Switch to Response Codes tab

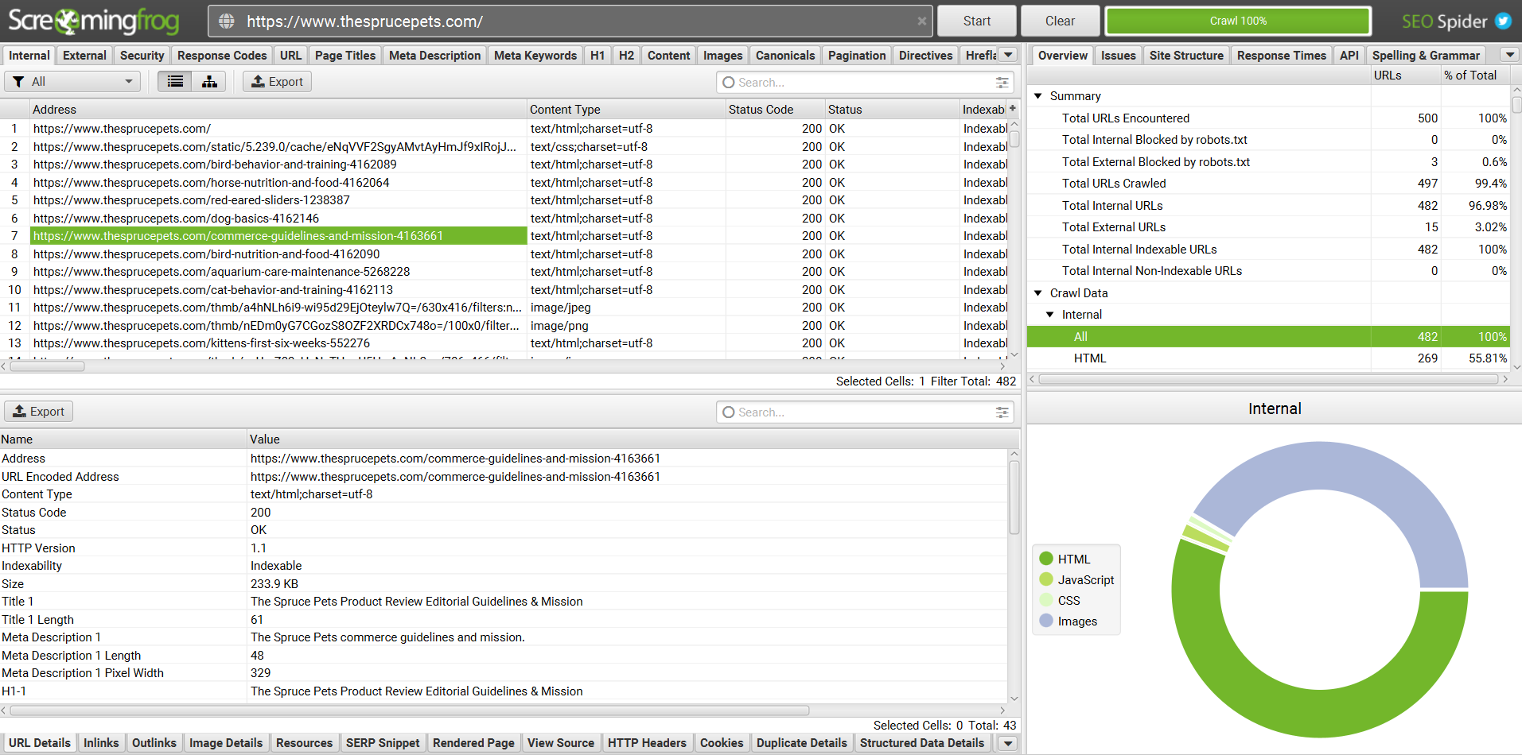click(x=222, y=55)
